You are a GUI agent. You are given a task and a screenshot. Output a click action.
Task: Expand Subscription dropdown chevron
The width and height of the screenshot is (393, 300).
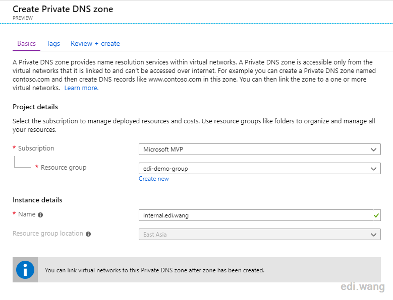click(373, 149)
